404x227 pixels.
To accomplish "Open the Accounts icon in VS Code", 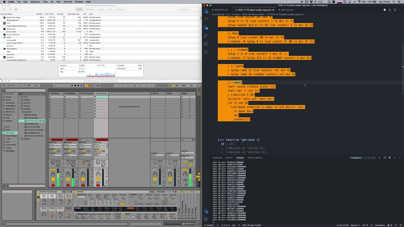I will pyautogui.click(x=206, y=211).
